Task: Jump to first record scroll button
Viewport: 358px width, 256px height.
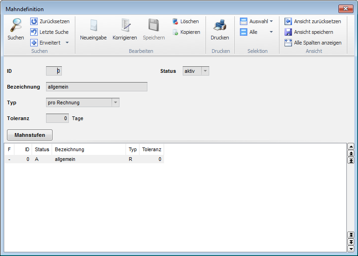Action: coord(351,160)
